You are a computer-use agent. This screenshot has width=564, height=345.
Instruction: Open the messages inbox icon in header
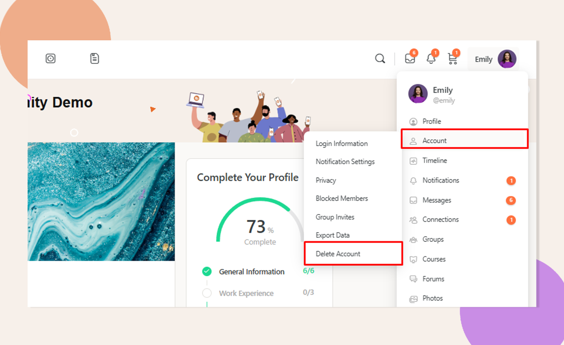coord(410,59)
